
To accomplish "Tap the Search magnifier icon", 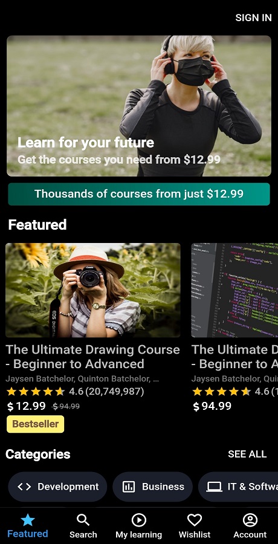I will point(83,520).
